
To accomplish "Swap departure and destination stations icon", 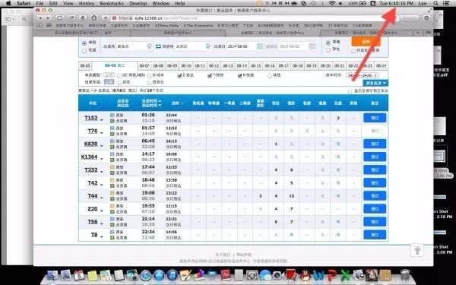I will [x=158, y=46].
